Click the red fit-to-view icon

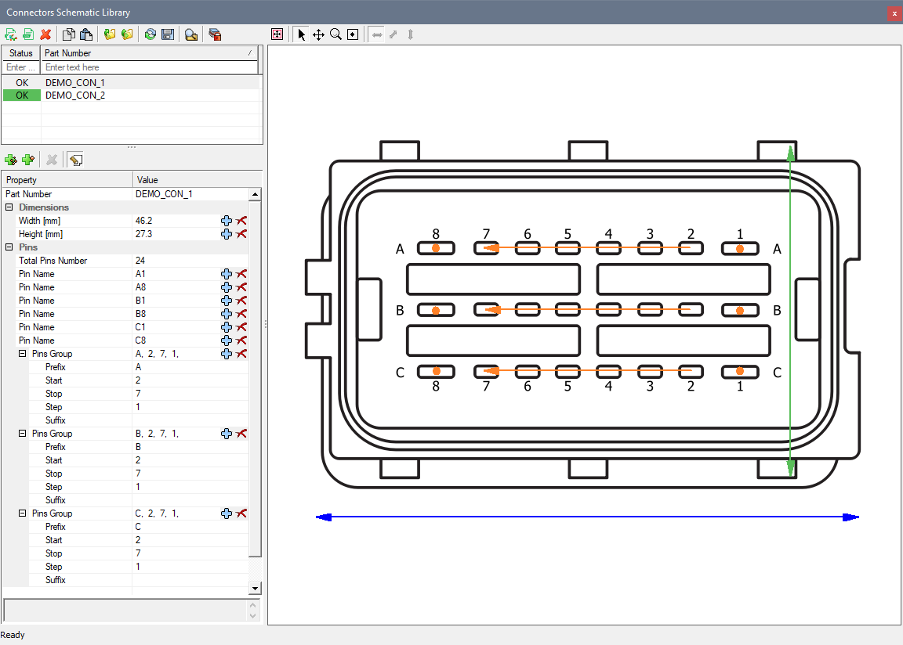pos(277,34)
